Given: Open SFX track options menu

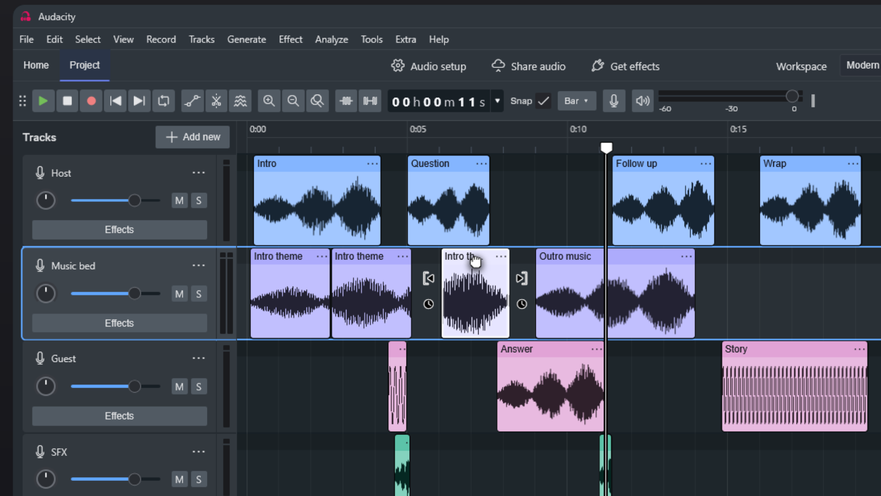Looking at the screenshot, I should [199, 452].
